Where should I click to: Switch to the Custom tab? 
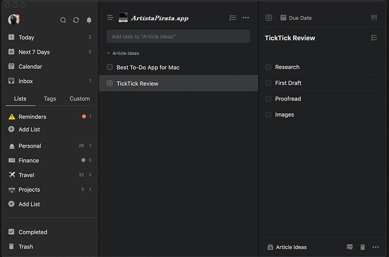[x=79, y=99]
